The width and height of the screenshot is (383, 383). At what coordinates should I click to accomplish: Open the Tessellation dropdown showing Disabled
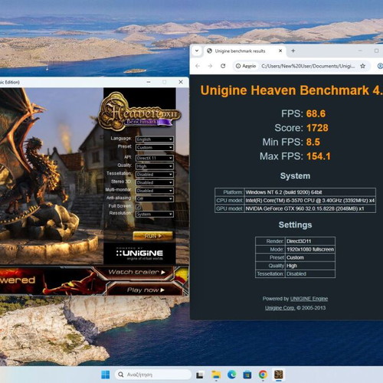pyautogui.click(x=155, y=175)
